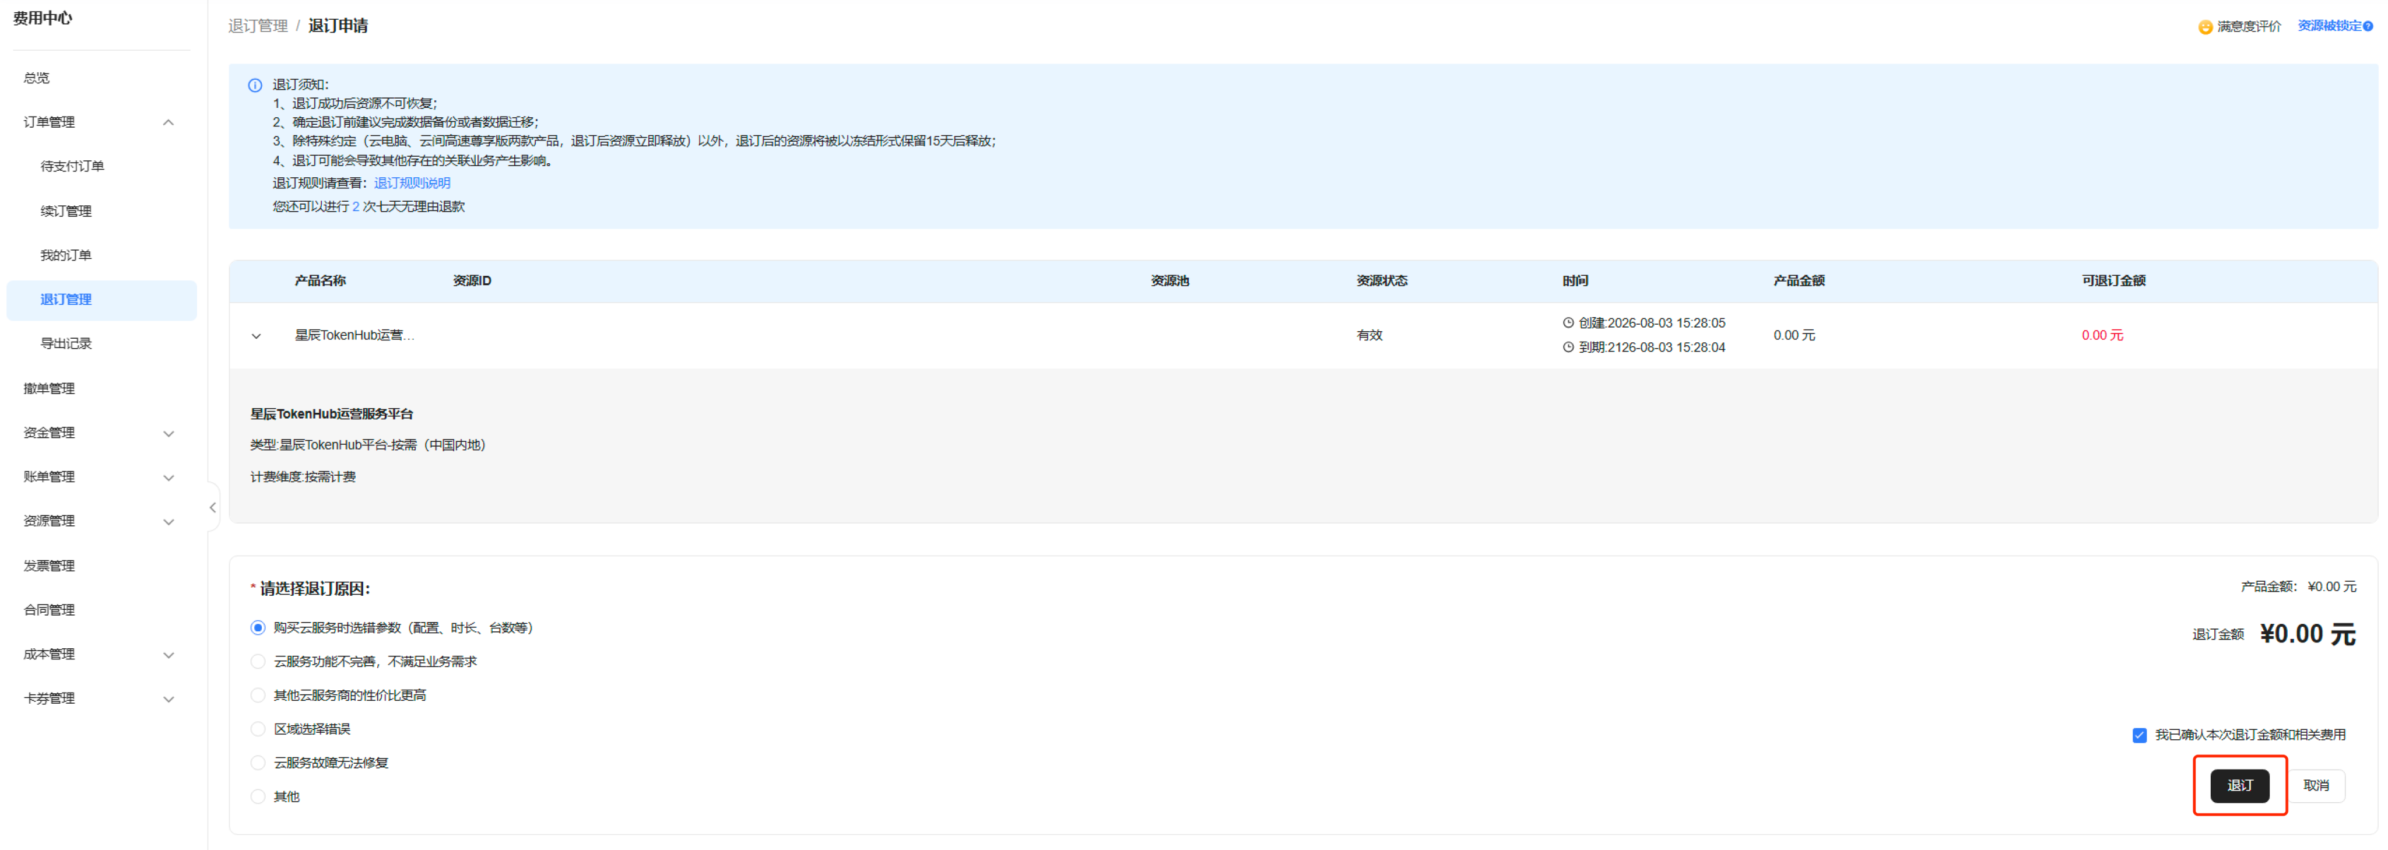
Task: Pick the 区域选择错误 radio option
Action: 258,729
